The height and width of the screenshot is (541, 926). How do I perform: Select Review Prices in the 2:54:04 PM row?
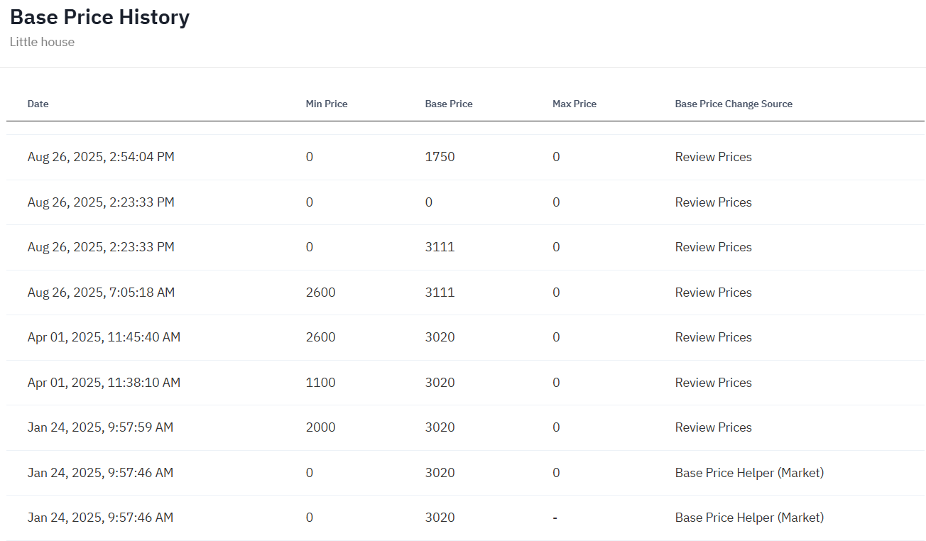point(713,157)
